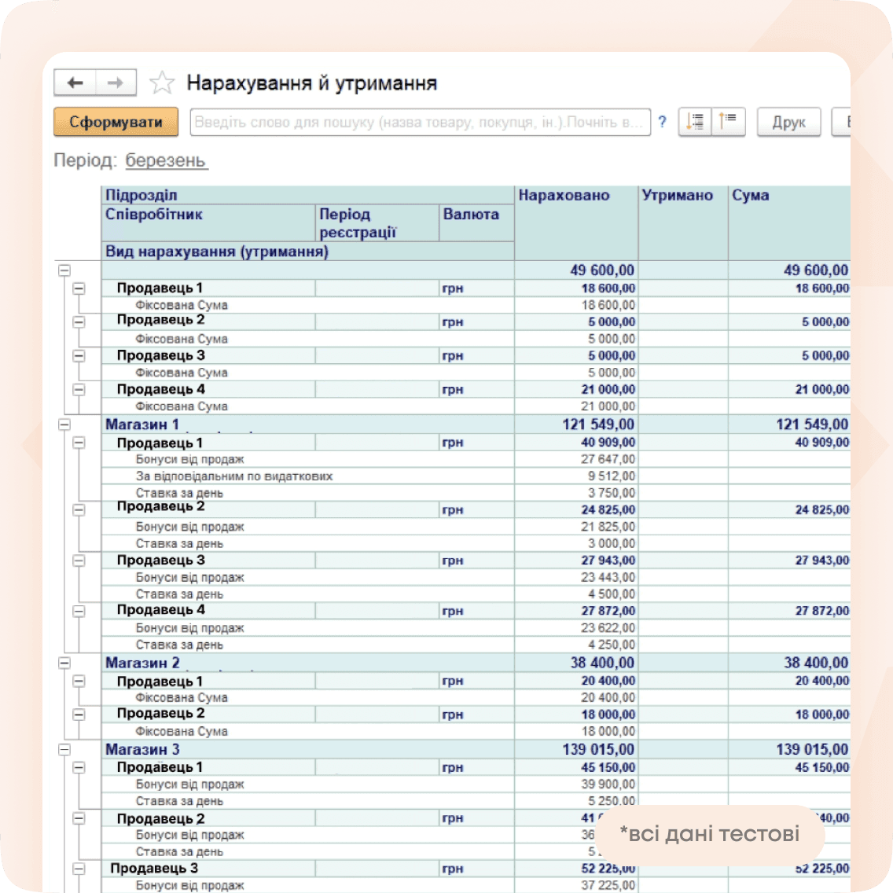This screenshot has width=893, height=893.
Task: Select the Магазин 3 row label
Action: tap(142, 749)
